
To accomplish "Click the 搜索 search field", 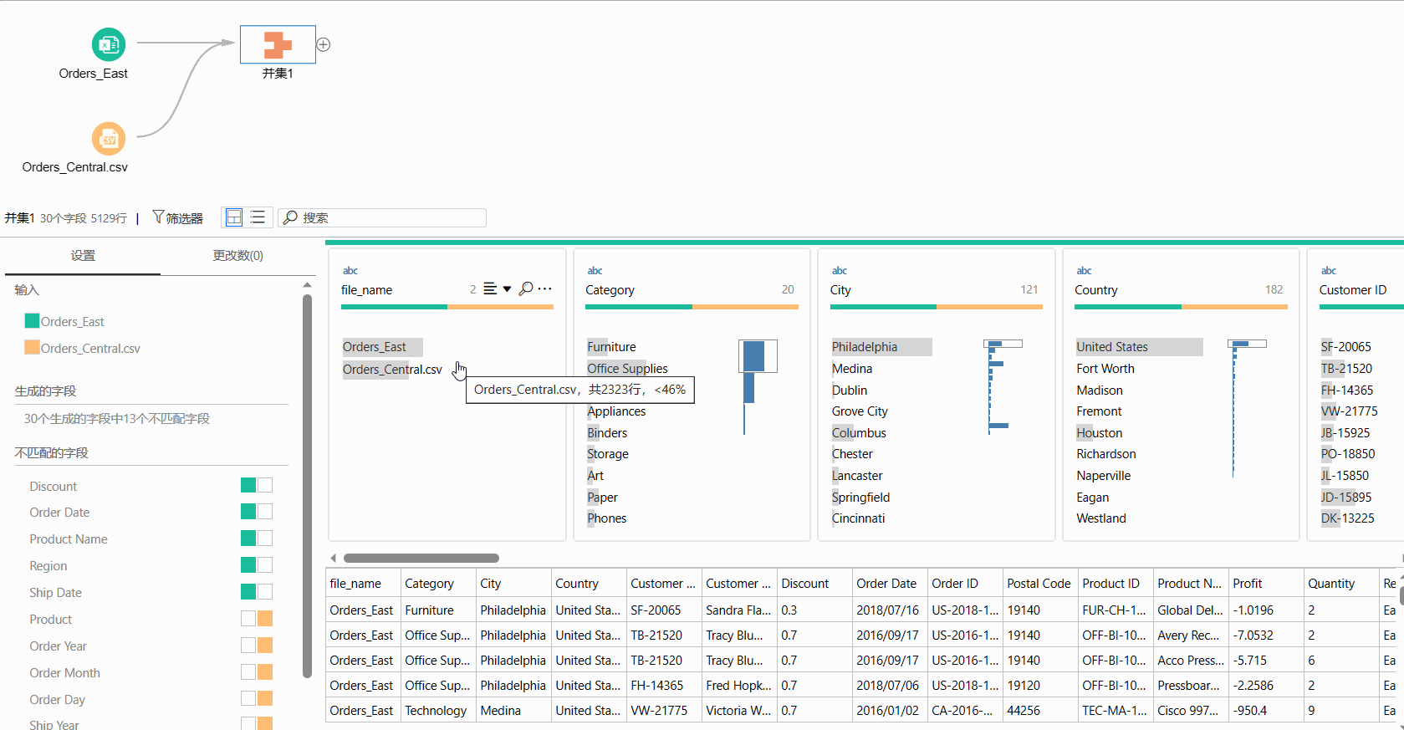I will [382, 217].
